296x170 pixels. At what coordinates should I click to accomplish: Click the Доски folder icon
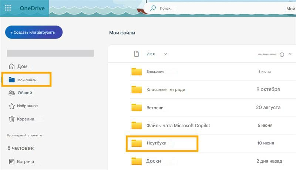(137, 161)
